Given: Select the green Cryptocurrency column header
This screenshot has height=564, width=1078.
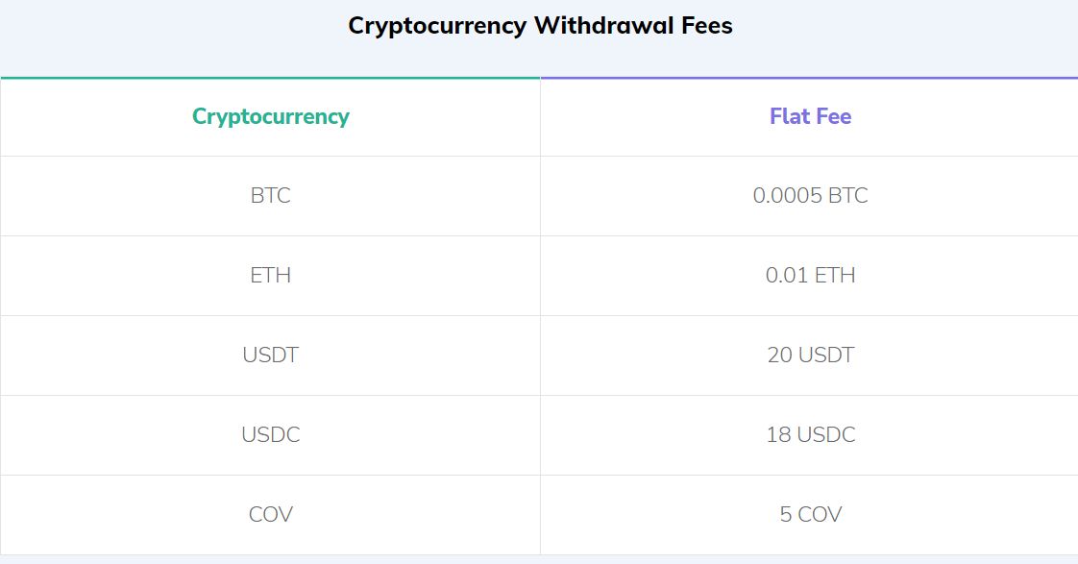Looking at the screenshot, I should (270, 116).
